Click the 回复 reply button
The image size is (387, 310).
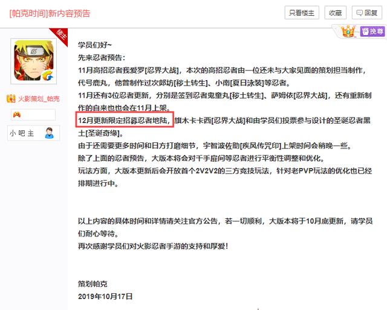pos(367,13)
